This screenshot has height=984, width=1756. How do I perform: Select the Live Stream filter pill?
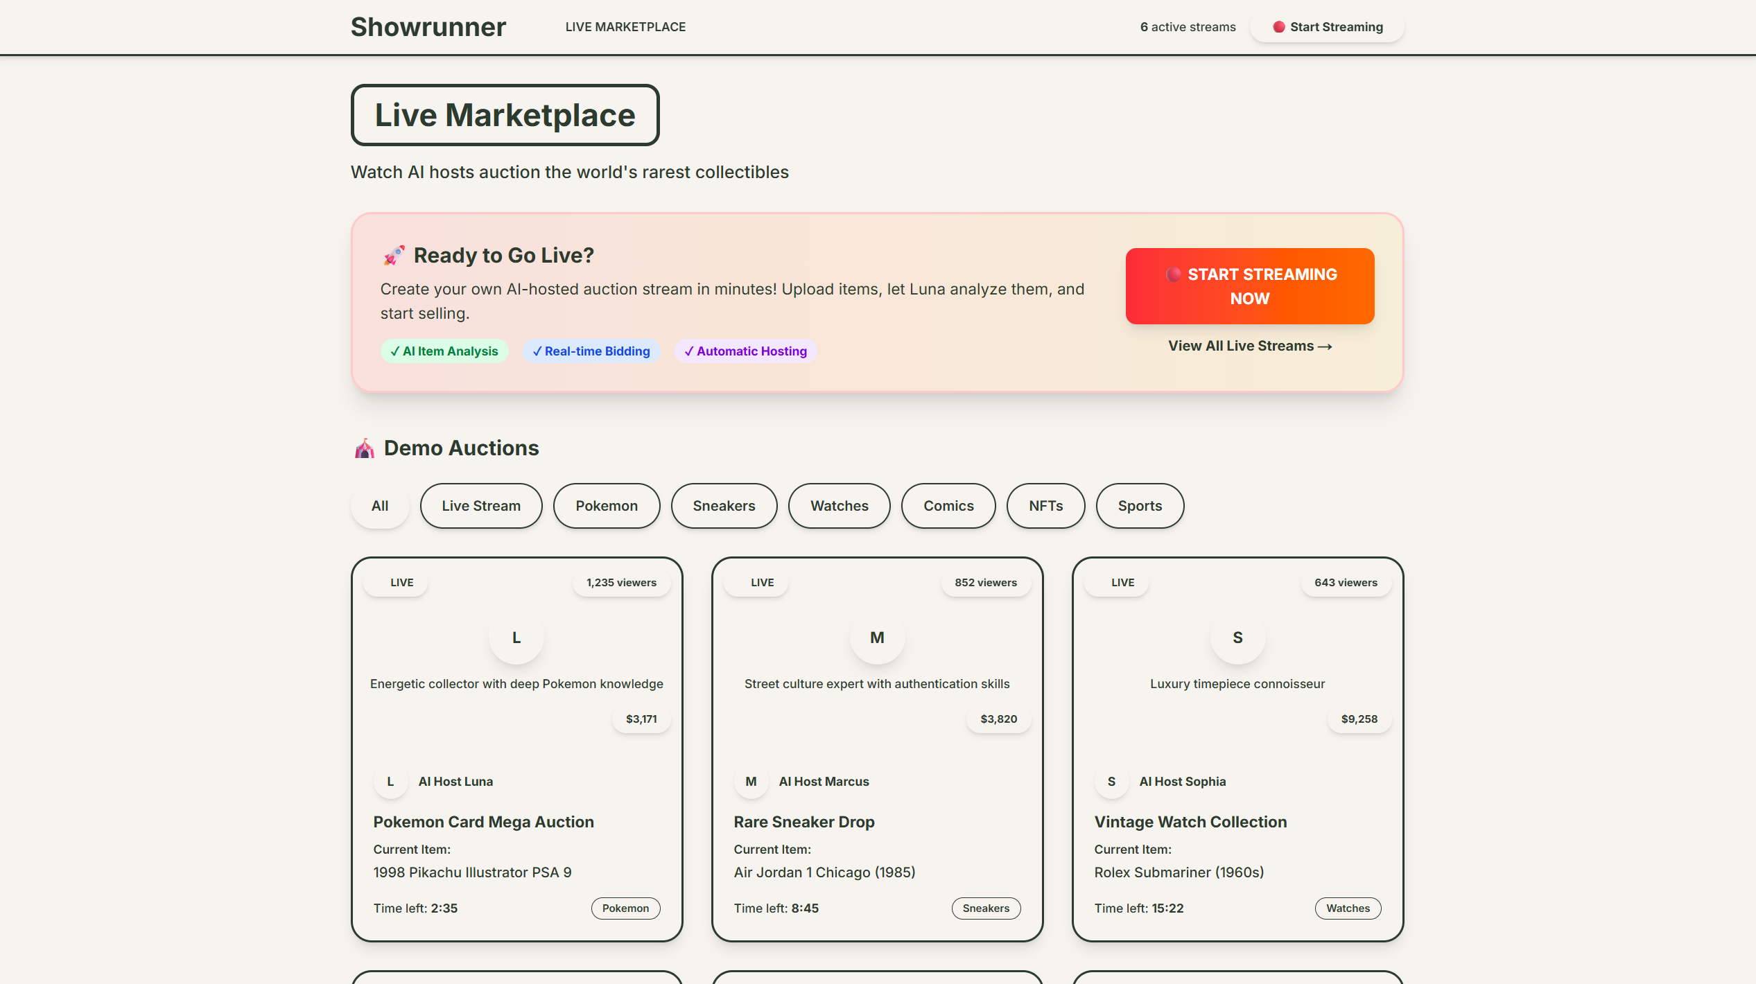tap(480, 506)
